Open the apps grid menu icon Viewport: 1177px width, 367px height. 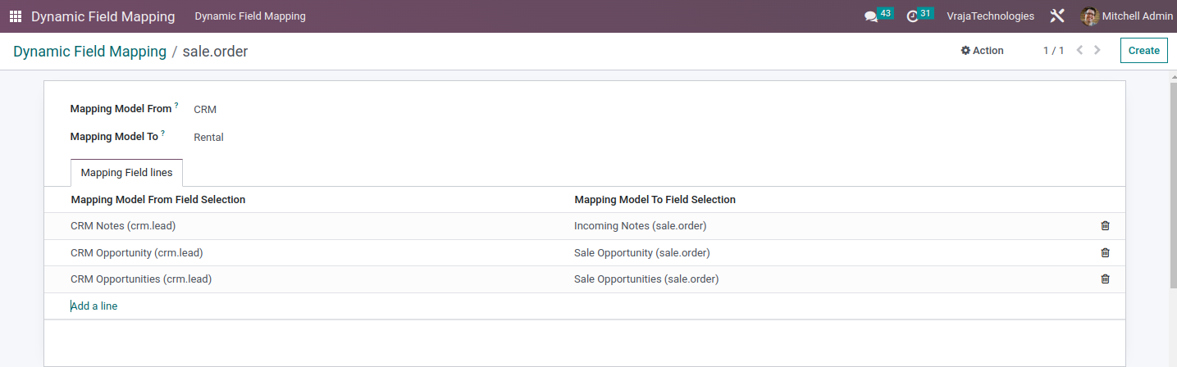(16, 16)
